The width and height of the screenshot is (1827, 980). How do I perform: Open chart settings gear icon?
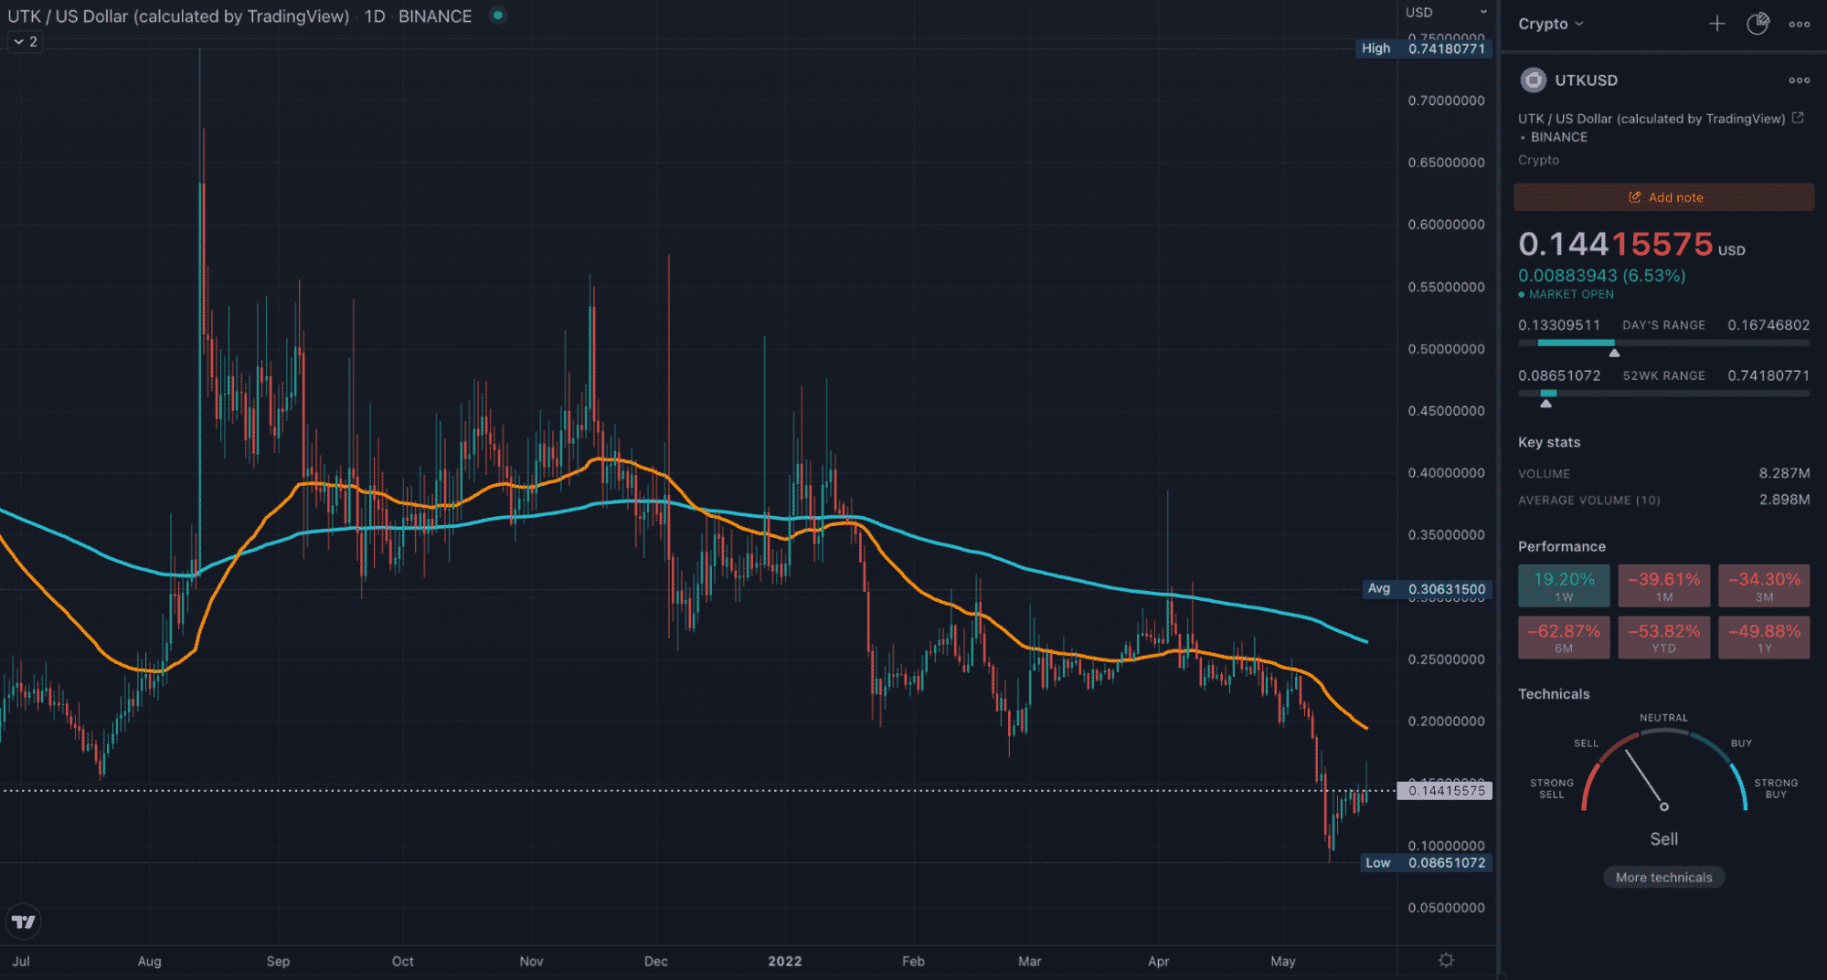tap(1446, 960)
